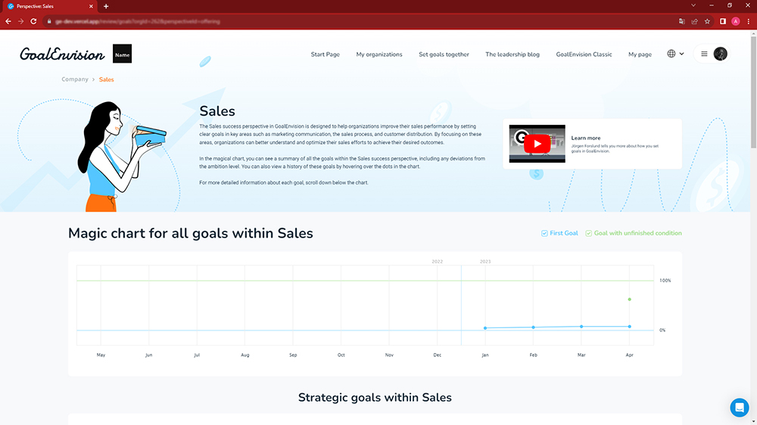757x425 pixels.
Task: Open the translate page icon
Action: click(682, 21)
